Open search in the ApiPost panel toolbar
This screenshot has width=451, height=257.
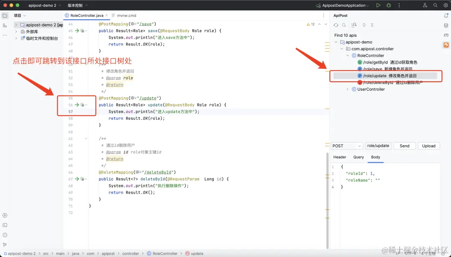pyautogui.click(x=344, y=25)
